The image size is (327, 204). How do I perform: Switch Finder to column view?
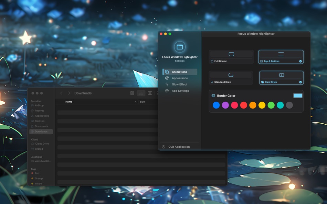click(150, 93)
